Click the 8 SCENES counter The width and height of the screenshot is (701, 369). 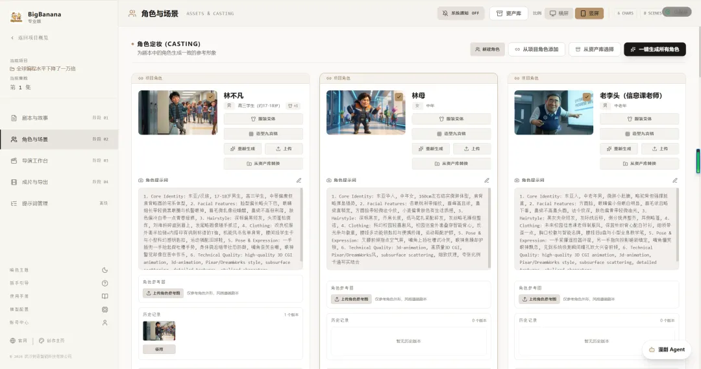click(652, 14)
